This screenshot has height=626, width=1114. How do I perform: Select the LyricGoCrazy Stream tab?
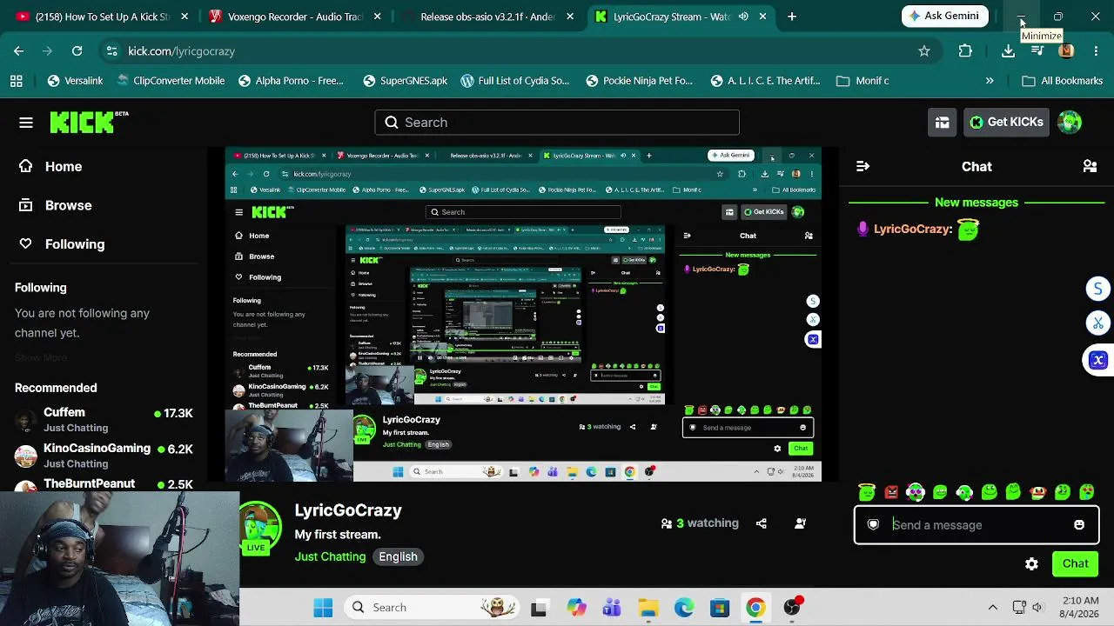[x=681, y=17]
